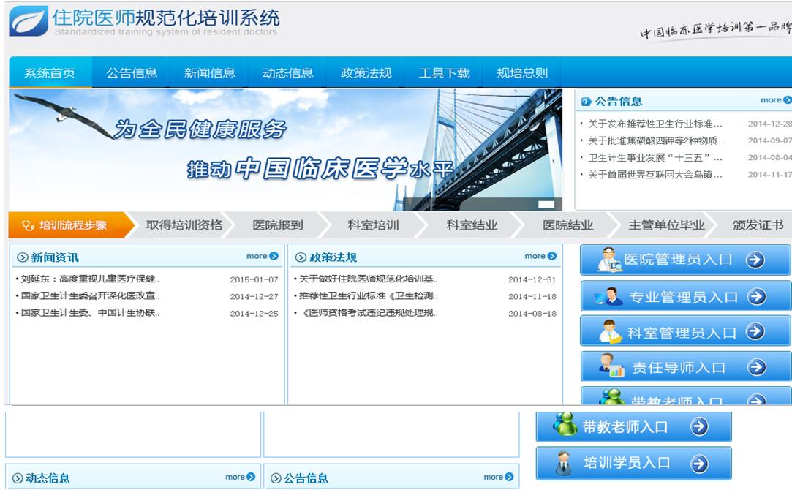792x498 pixels.
Task: Click the green 带教老师入口 people icon
Action: pos(565,425)
